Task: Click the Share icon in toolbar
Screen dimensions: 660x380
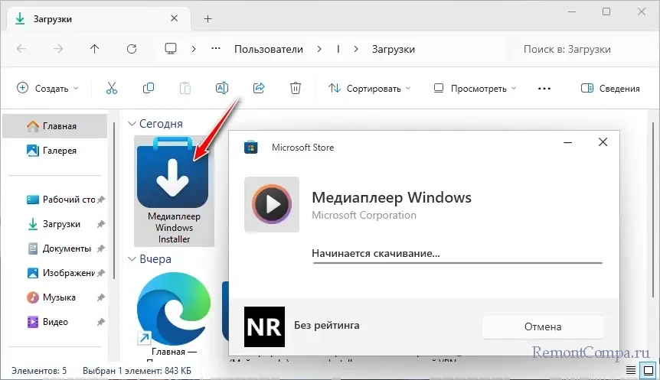Action: (259, 88)
